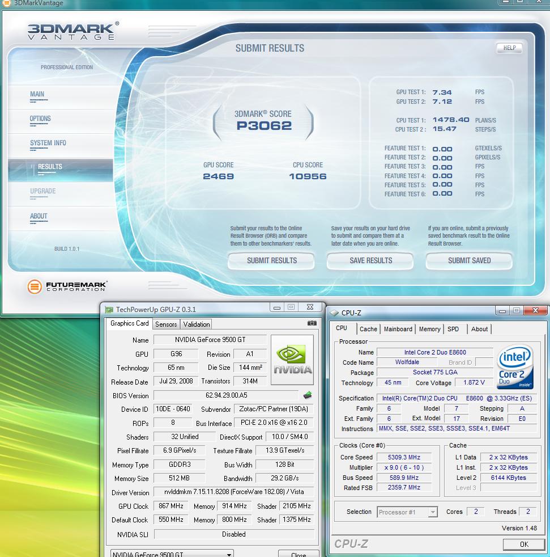Open the Processor #1 selection dropdown
Screen dimensions: 550x557
tap(407, 512)
